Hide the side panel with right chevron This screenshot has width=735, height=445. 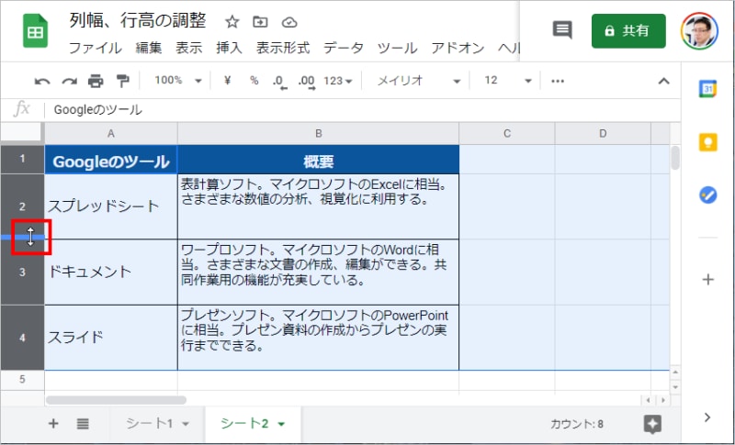pyautogui.click(x=707, y=417)
